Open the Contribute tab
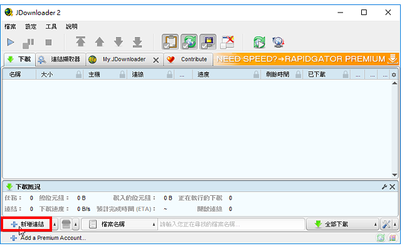The width and height of the screenshot is (407, 251). pyautogui.click(x=188, y=60)
